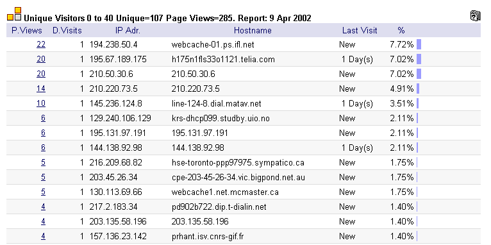Sort by the P.Views column header
The image size is (491, 245).
[x=27, y=30]
